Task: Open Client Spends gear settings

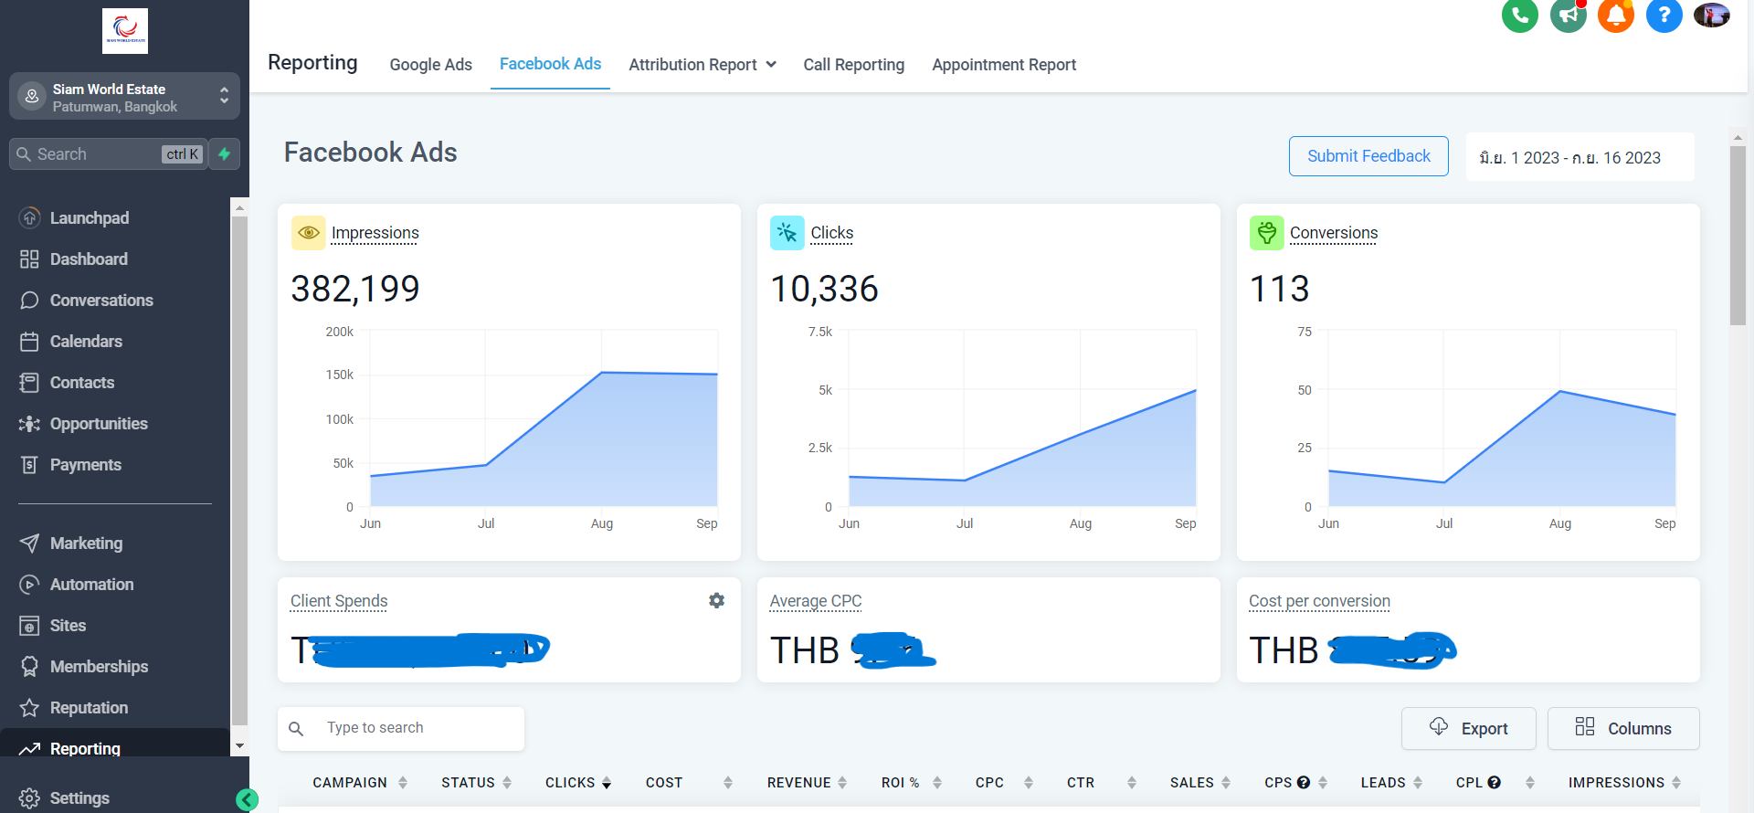Action: (x=716, y=600)
